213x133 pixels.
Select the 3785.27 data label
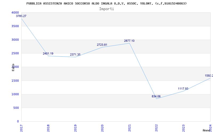point(21,16)
